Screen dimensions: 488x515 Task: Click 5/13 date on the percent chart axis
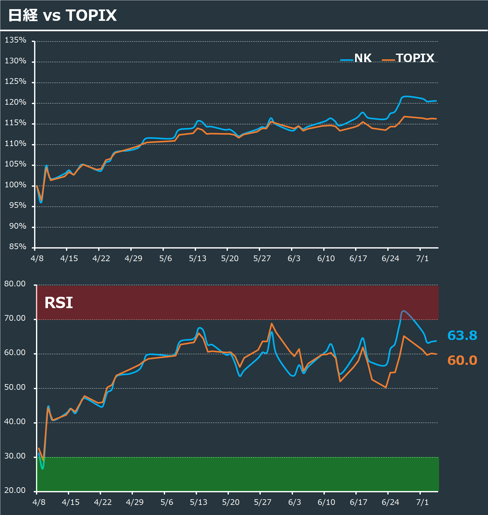tap(198, 259)
